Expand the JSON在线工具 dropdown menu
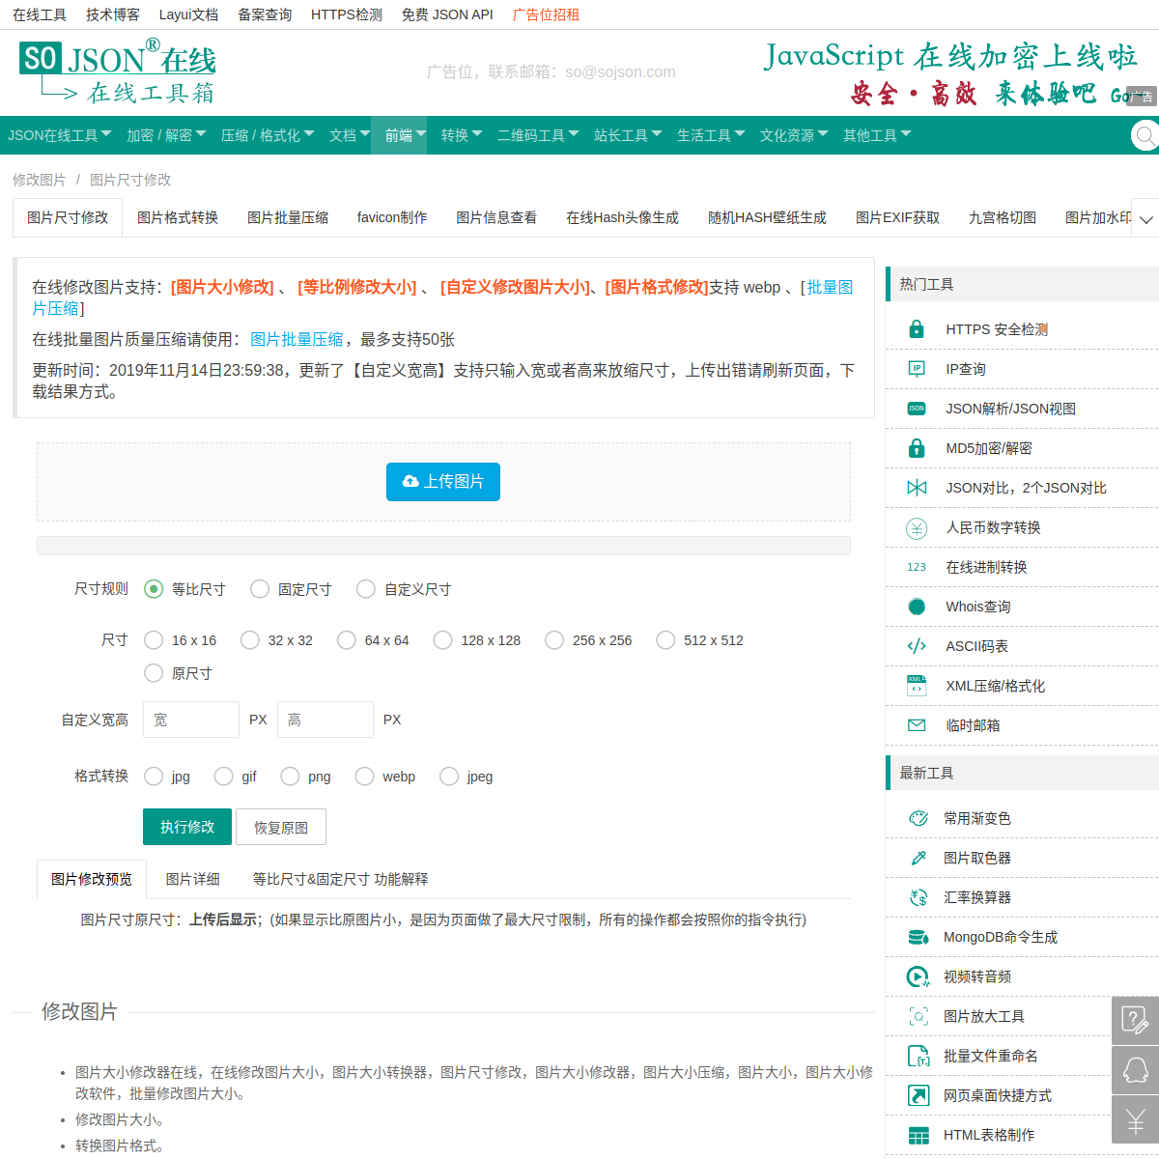This screenshot has width=1159, height=1159. pyautogui.click(x=59, y=135)
